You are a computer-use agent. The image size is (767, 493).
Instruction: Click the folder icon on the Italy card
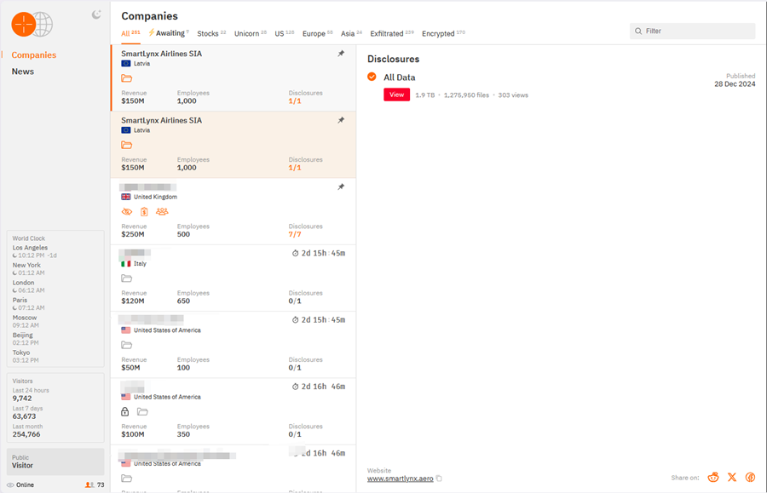point(127,278)
